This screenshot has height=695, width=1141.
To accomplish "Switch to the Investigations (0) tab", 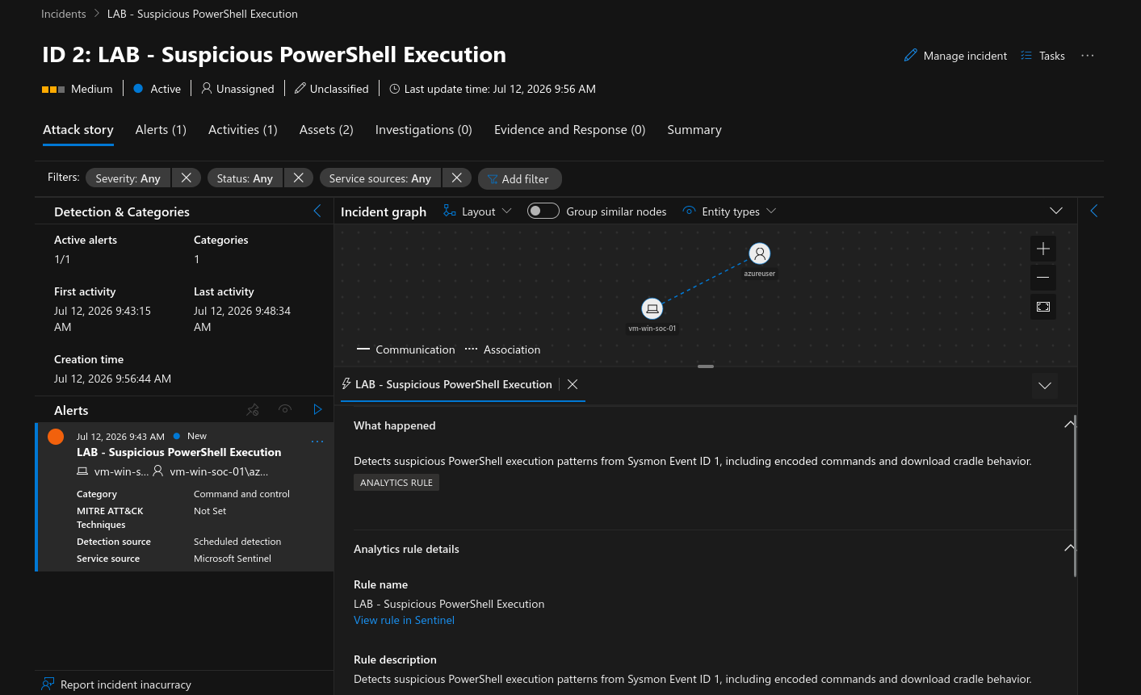I will coord(424,130).
